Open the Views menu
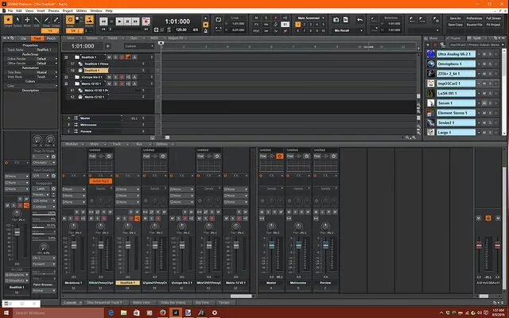509x318 pixels. coord(29,10)
